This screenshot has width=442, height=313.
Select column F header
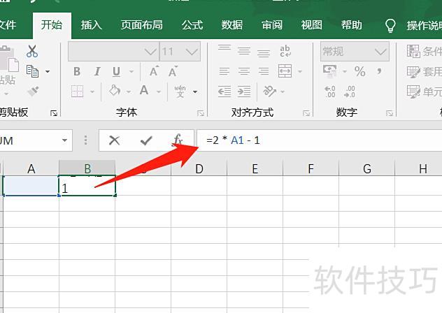(311, 169)
